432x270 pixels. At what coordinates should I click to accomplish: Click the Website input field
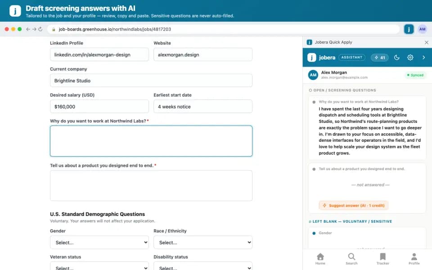click(x=203, y=54)
